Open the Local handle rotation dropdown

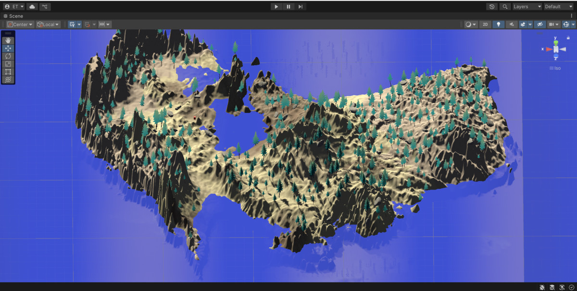click(x=48, y=24)
